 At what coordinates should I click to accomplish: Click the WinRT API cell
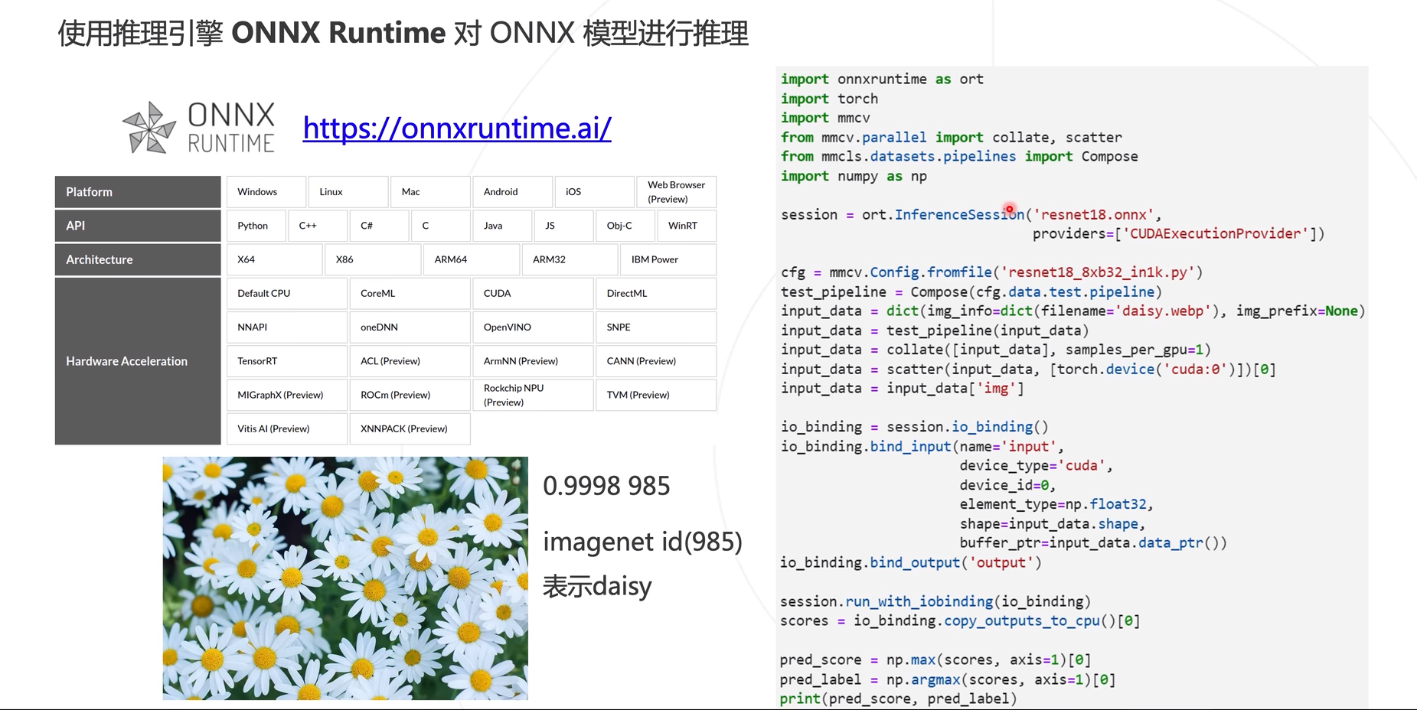[687, 226]
